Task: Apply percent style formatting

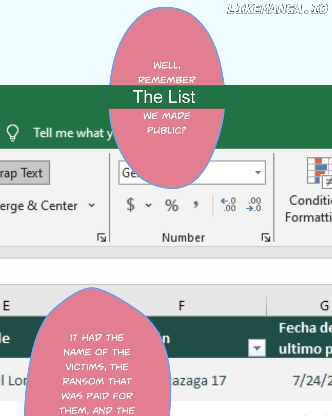Action: (171, 206)
